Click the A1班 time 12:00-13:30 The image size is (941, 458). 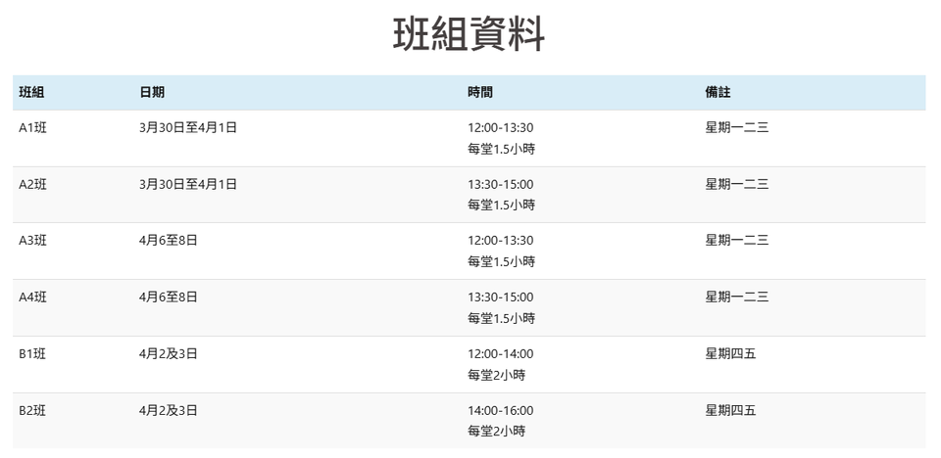tap(501, 127)
